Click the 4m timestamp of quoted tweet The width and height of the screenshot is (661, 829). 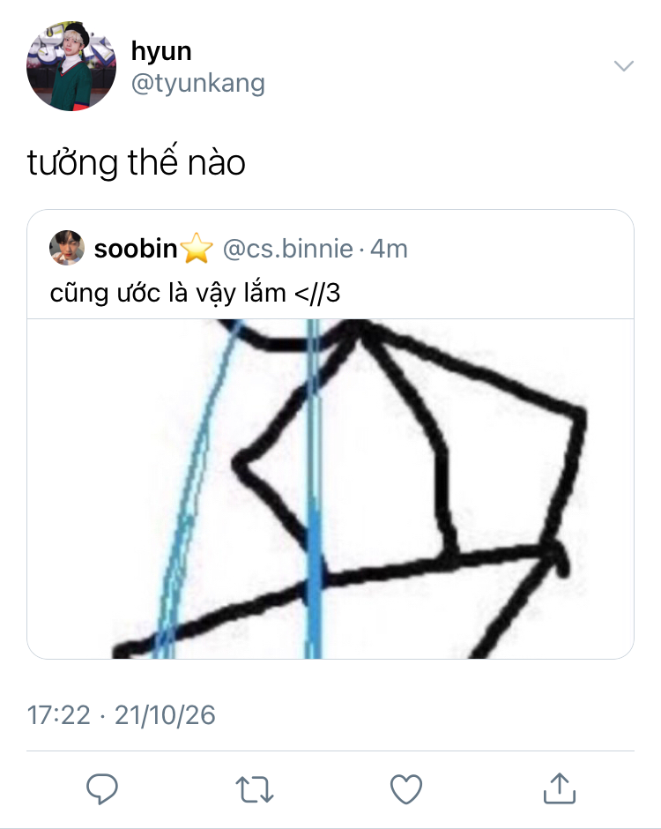tap(389, 249)
